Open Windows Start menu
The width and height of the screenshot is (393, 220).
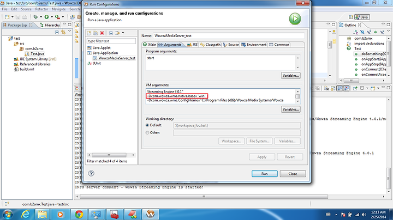pos(8,215)
